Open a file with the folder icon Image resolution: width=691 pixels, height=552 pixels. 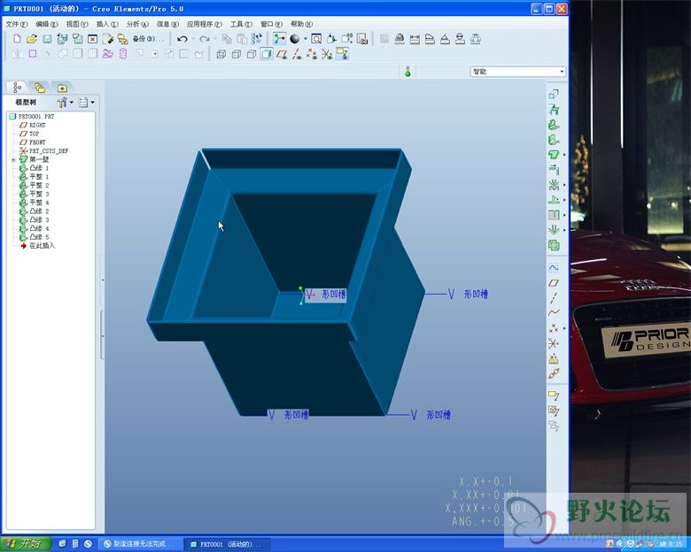[x=32, y=39]
